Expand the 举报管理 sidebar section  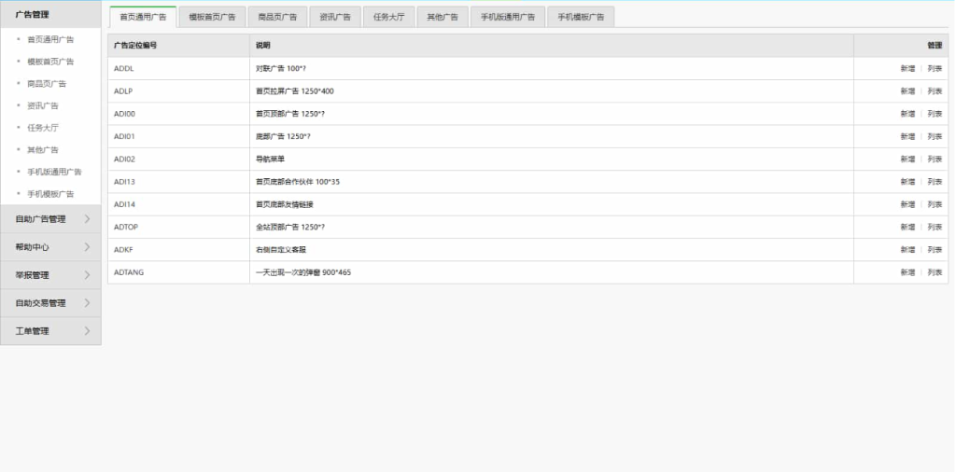click(50, 275)
